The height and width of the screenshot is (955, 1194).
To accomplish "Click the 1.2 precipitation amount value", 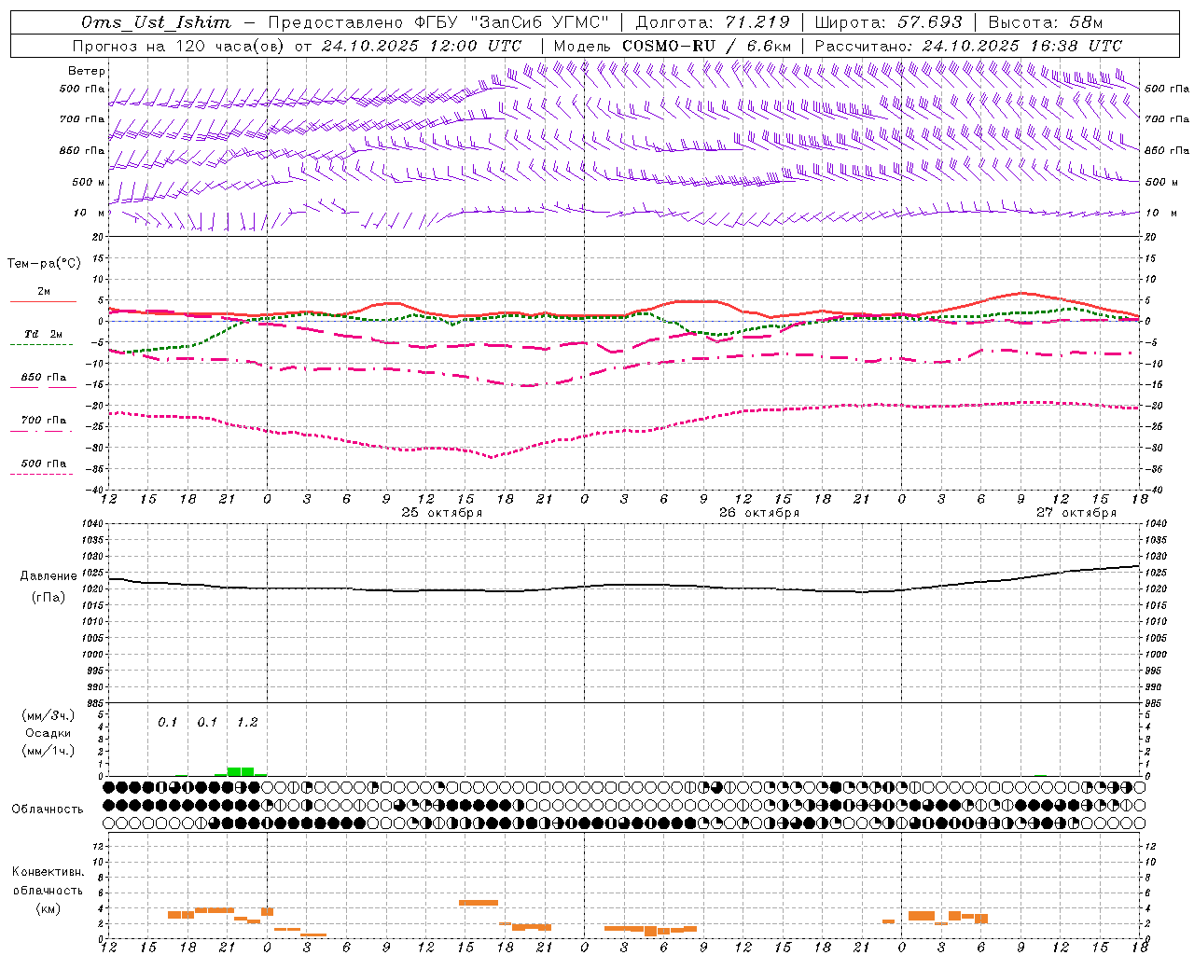I will 247,722.
